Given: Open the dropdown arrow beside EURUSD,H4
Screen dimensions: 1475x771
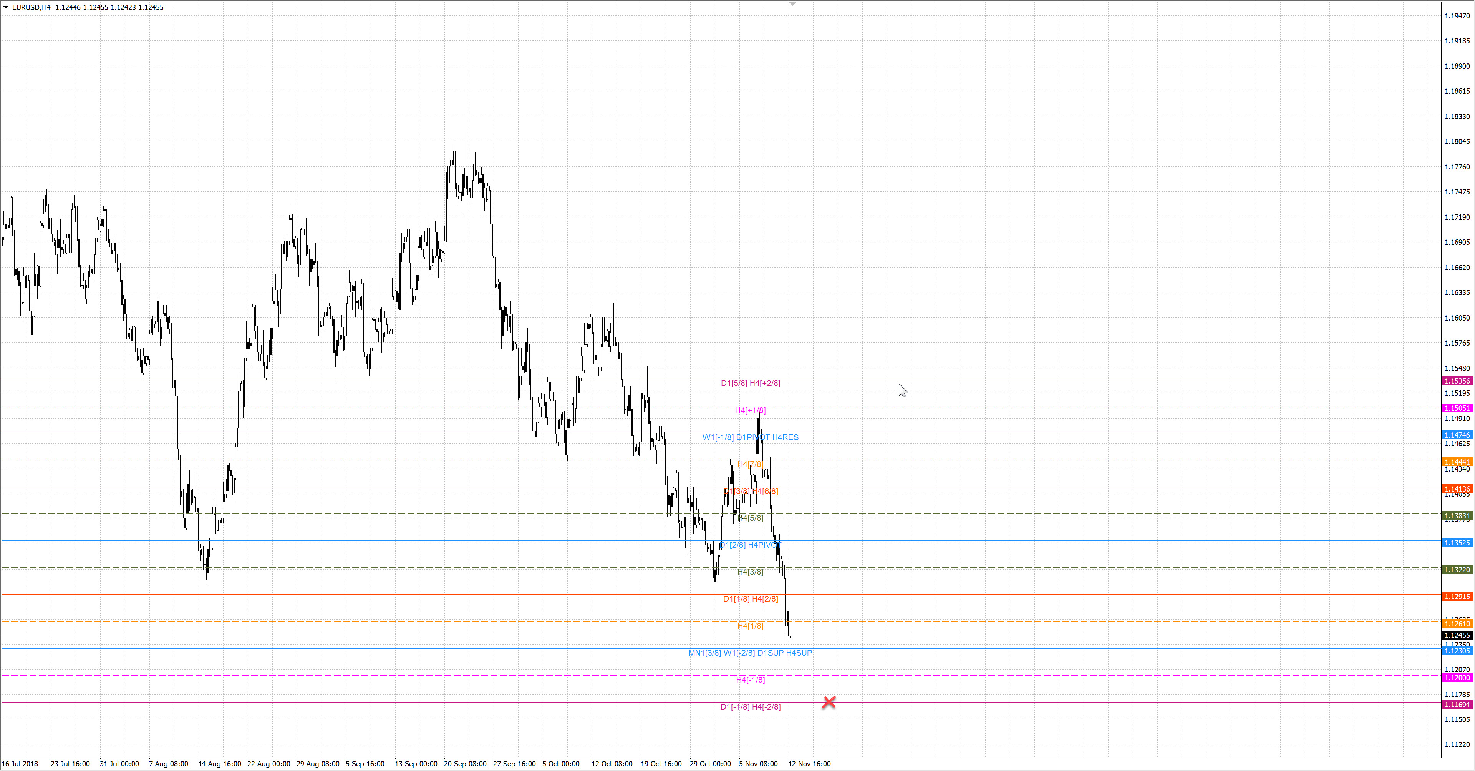Looking at the screenshot, I should pyautogui.click(x=6, y=7).
